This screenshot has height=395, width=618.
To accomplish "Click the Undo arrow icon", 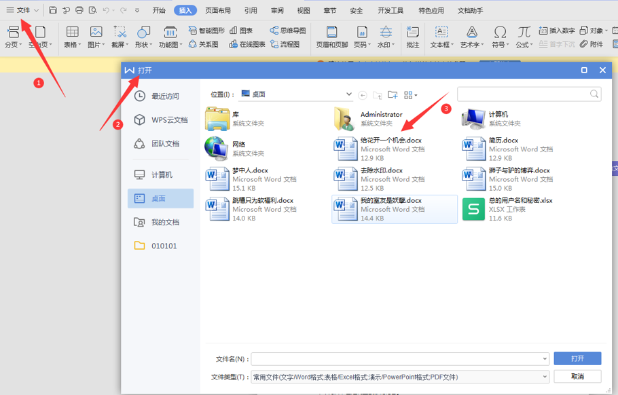I will [x=106, y=10].
